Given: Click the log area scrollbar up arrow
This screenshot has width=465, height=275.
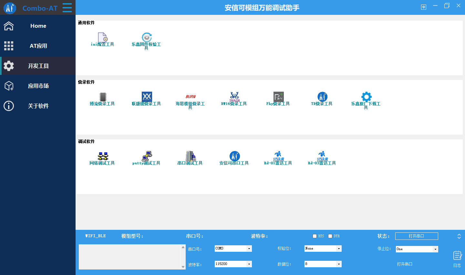Looking at the screenshot, I should click(x=183, y=247).
